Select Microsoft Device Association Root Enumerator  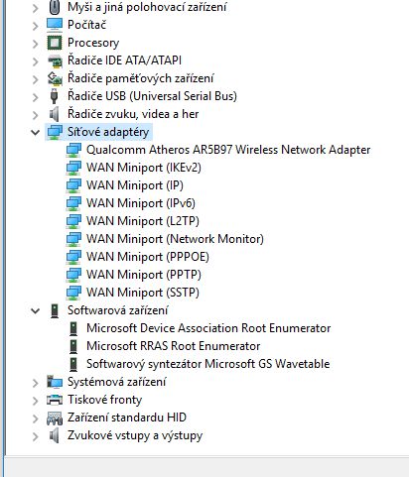[x=208, y=328]
